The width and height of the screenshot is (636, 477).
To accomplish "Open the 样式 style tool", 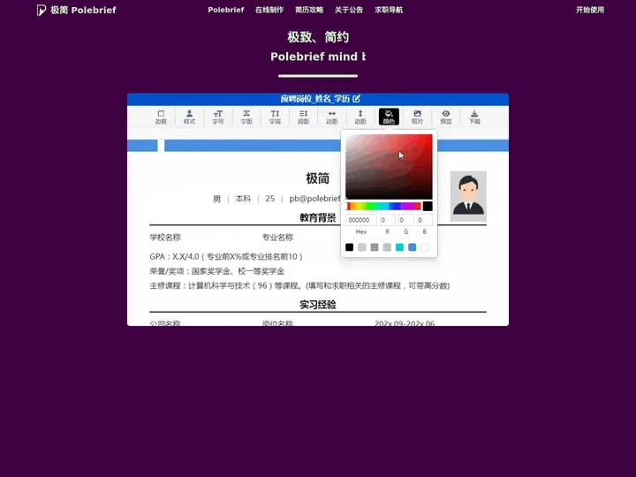I will [x=189, y=117].
